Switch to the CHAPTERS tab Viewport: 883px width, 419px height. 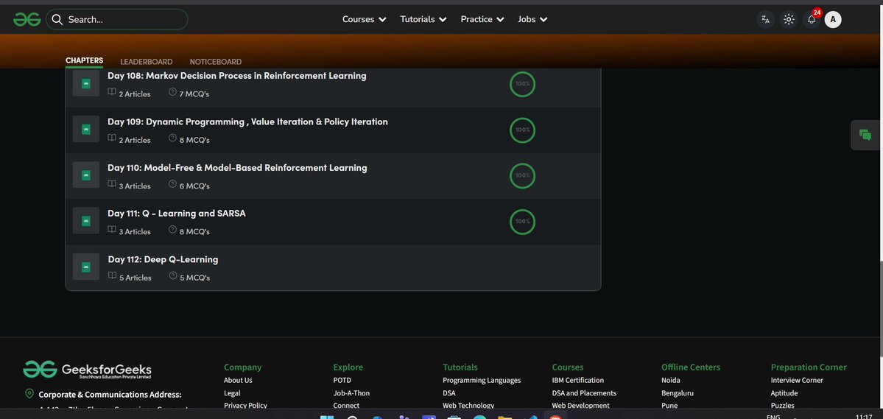[x=85, y=61]
